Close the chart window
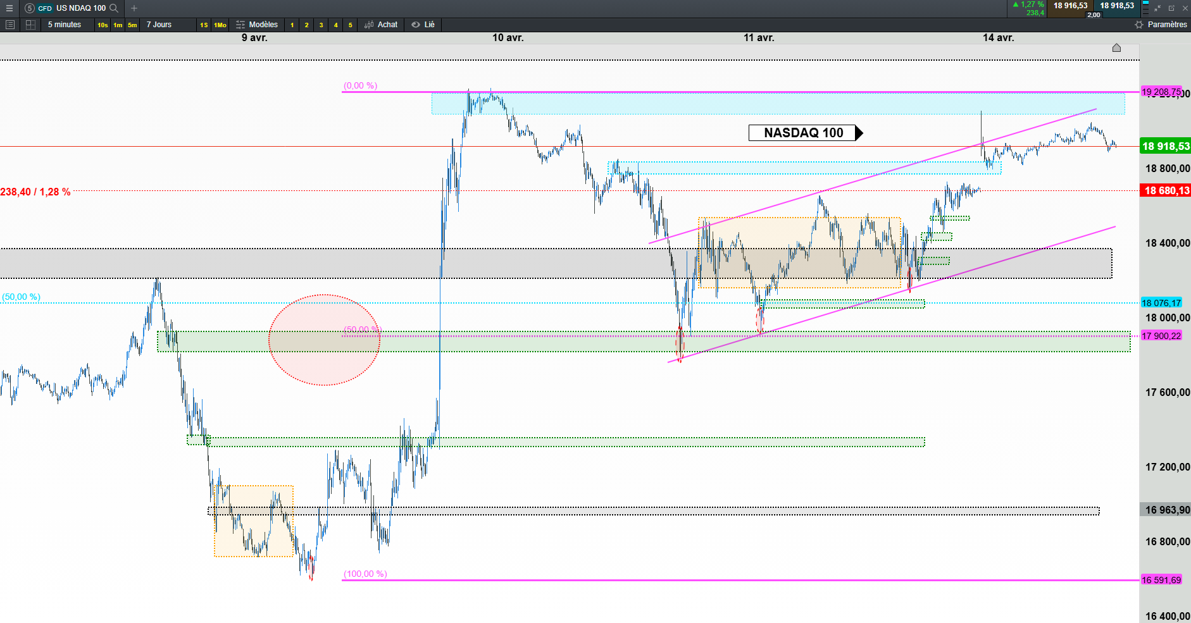The height and width of the screenshot is (623, 1191). (1185, 8)
